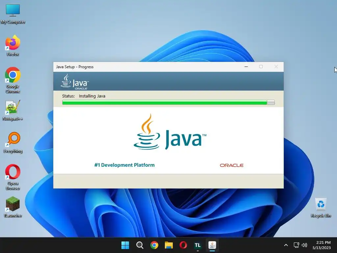Open Google Chrome desktop shortcut
This screenshot has height=253, width=337.
(13, 80)
